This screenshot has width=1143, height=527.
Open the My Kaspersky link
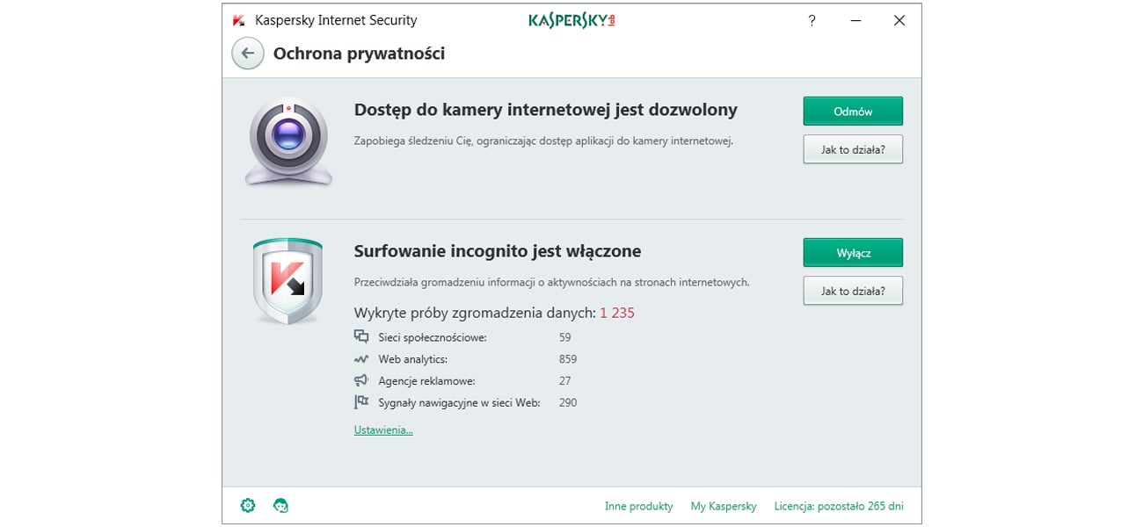pos(724,506)
